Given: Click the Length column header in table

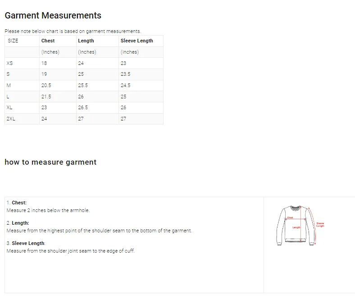Looking at the screenshot, I should pos(86,41).
